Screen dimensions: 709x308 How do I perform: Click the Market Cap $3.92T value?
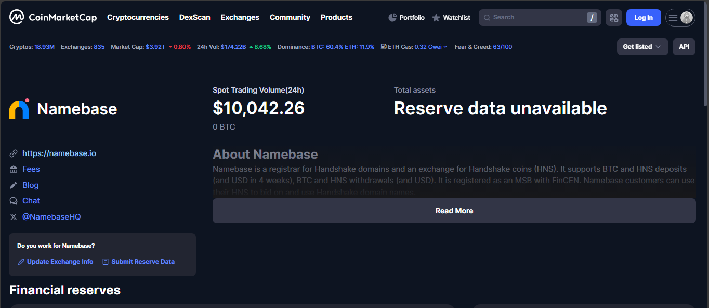[155, 47]
